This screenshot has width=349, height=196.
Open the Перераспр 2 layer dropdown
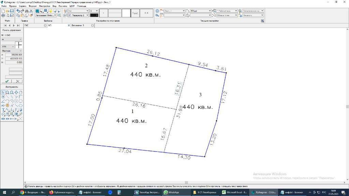click(87, 15)
